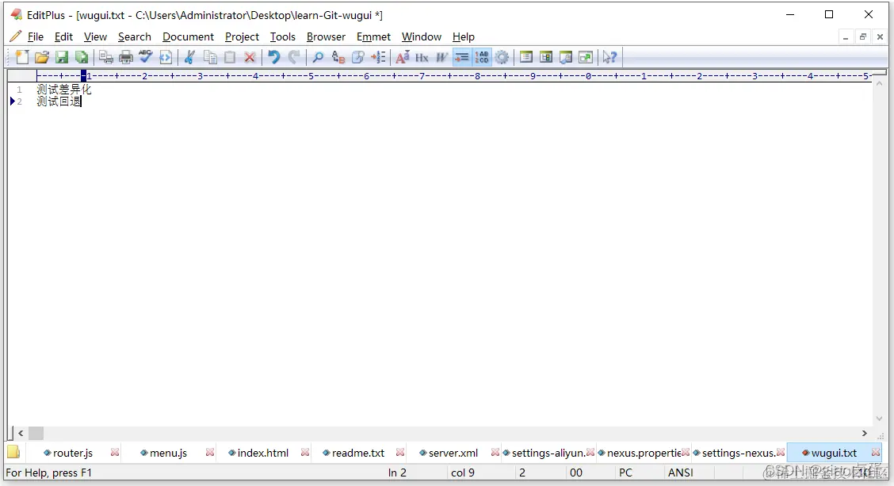
Task: Switch to the settings-aliyun document tab
Action: click(x=548, y=453)
